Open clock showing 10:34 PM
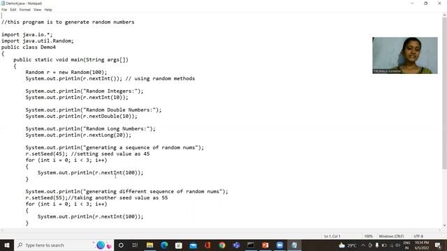 [422, 245]
